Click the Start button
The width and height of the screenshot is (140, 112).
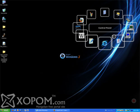pyautogui.click(x=5, y=110)
